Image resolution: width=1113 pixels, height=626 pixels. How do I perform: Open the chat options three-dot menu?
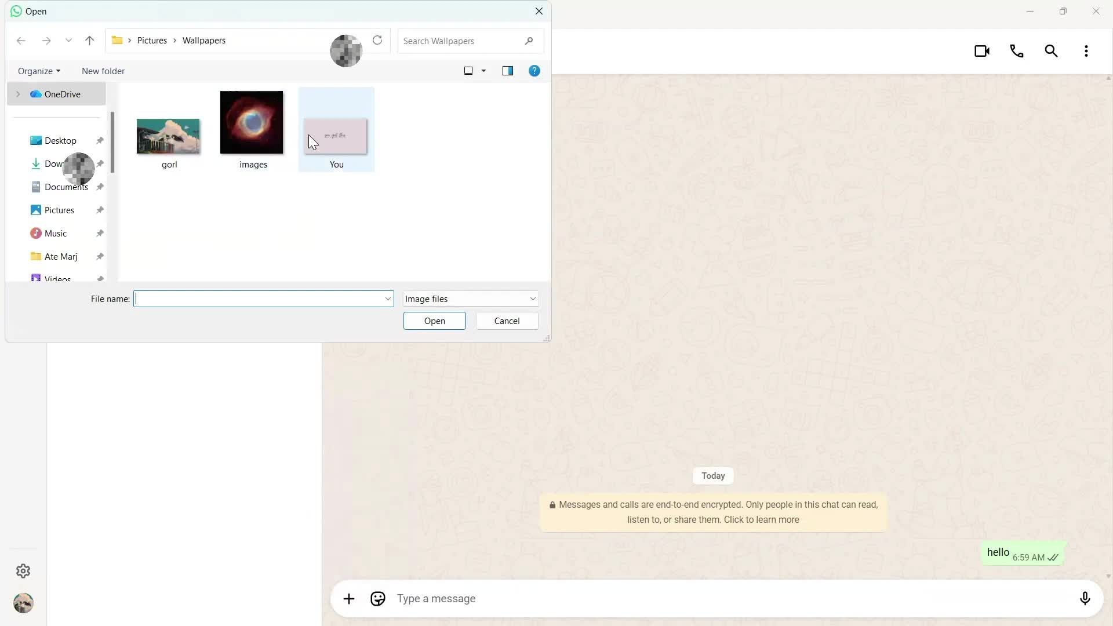(x=1086, y=51)
